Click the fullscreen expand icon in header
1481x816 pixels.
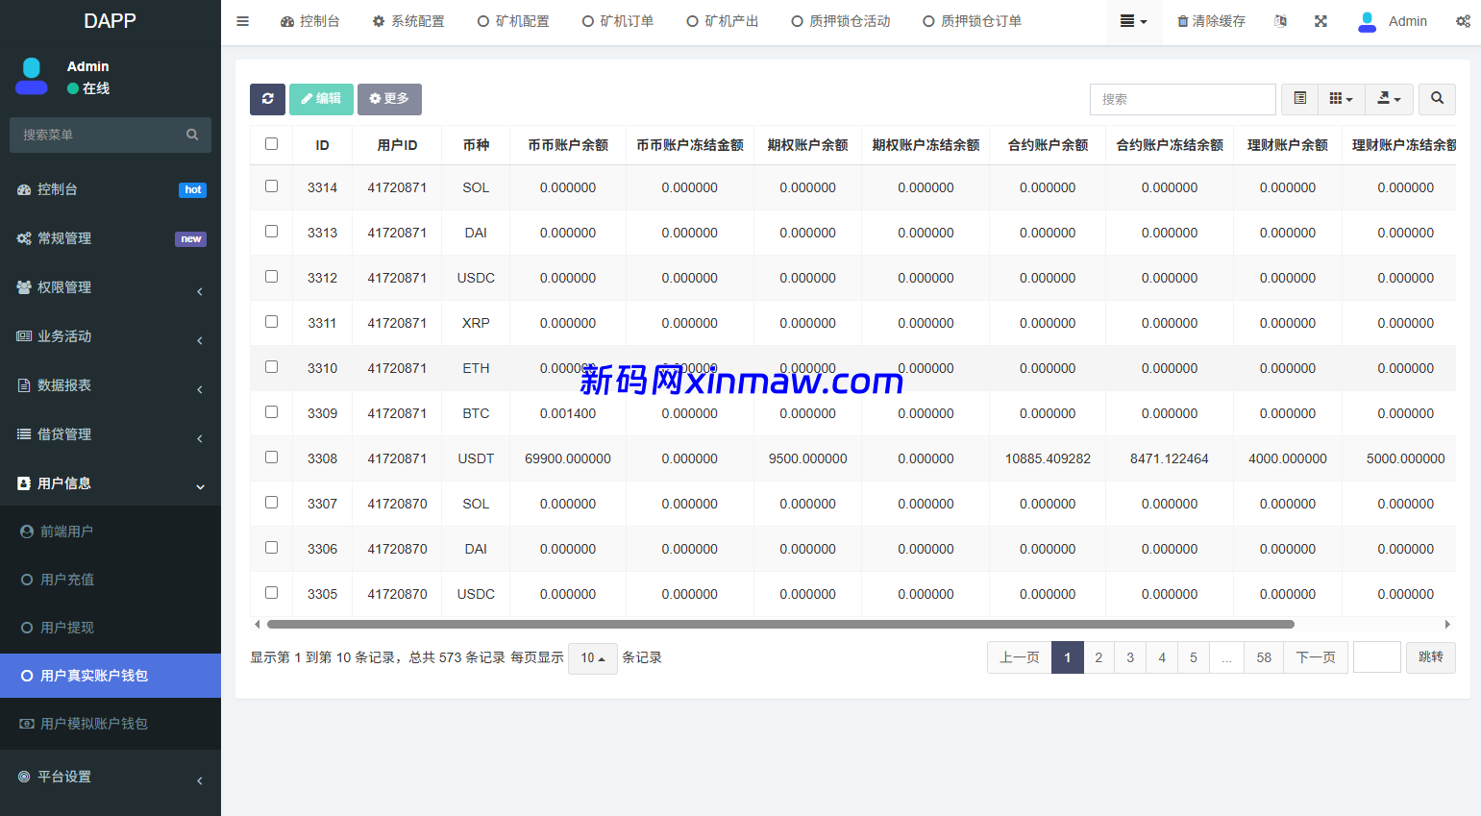tap(1321, 21)
